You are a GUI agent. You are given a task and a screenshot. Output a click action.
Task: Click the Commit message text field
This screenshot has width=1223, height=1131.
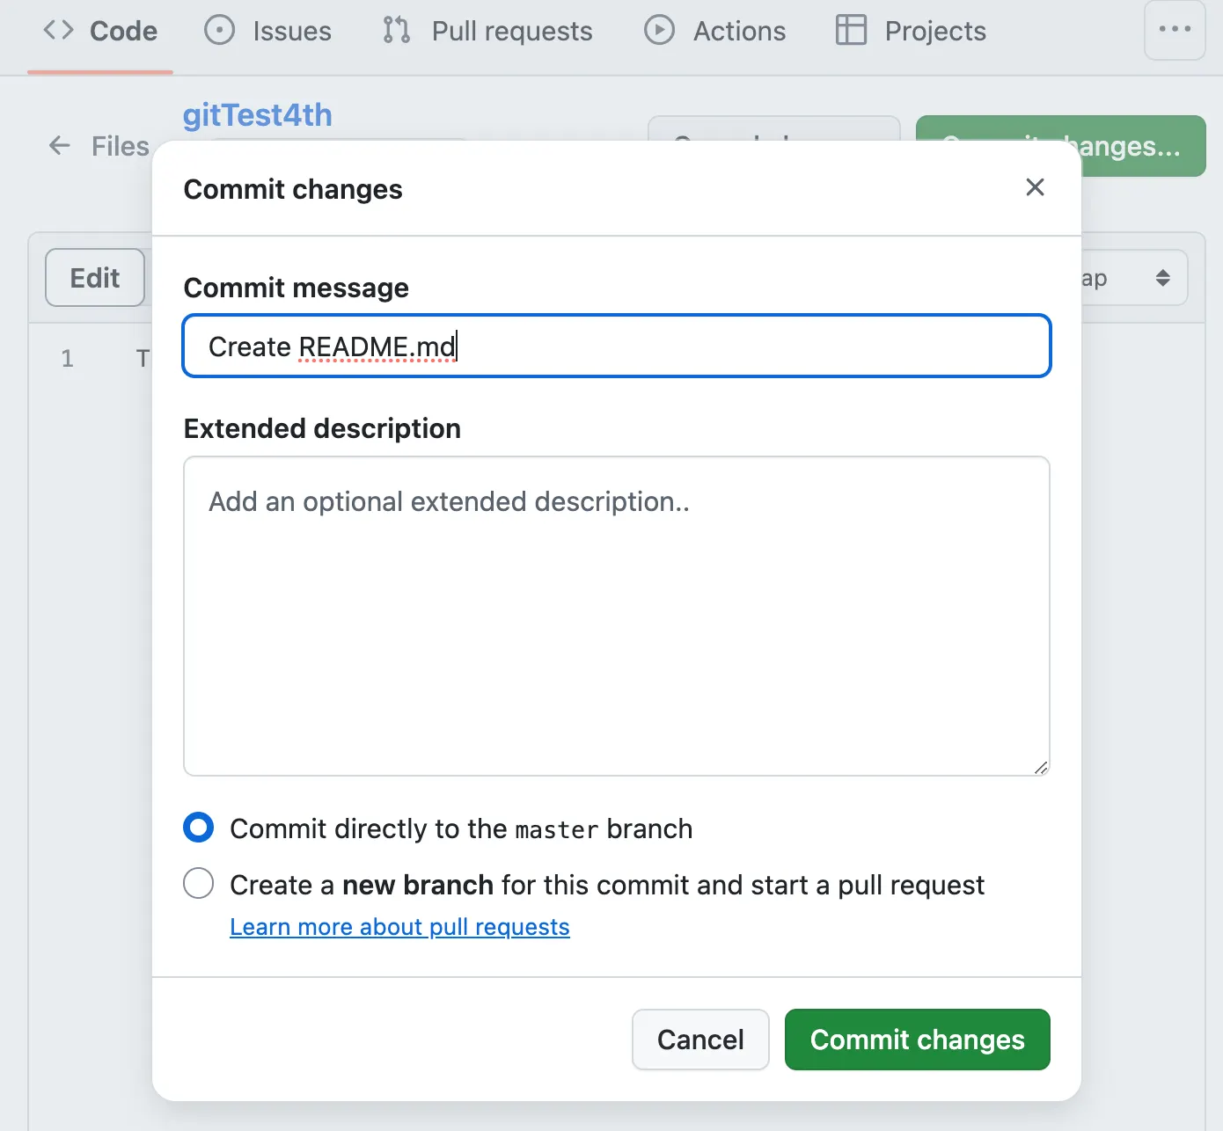click(x=616, y=347)
